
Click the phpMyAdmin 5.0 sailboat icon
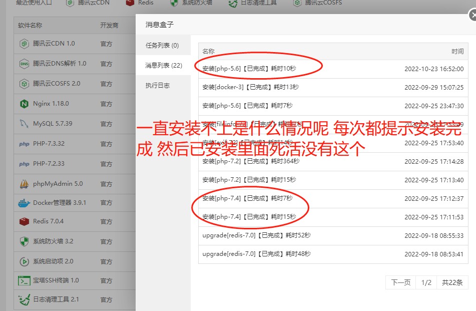pyautogui.click(x=24, y=184)
